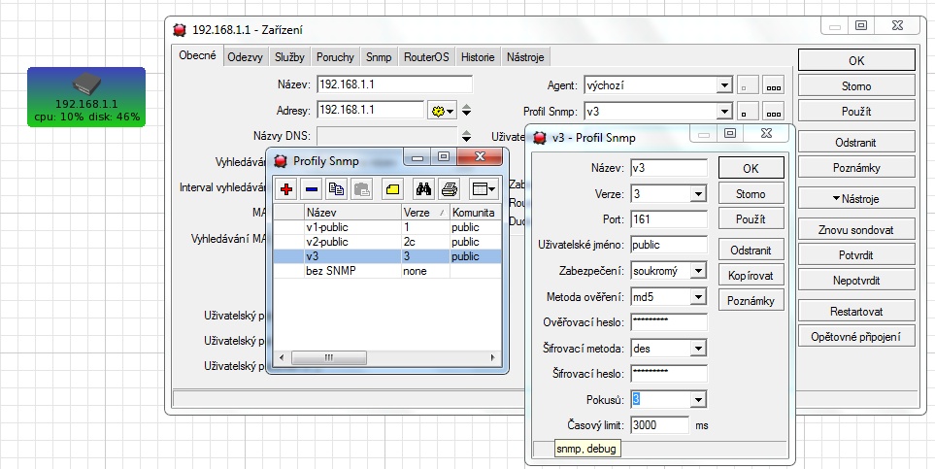Click Poznámky in the device window
This screenshot has height=469, width=935.
(x=856, y=168)
